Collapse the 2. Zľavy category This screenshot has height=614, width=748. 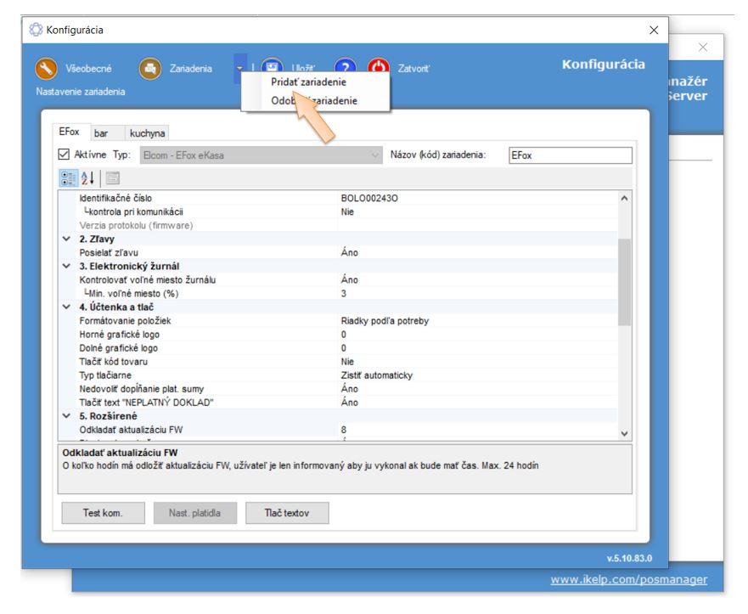(67, 239)
